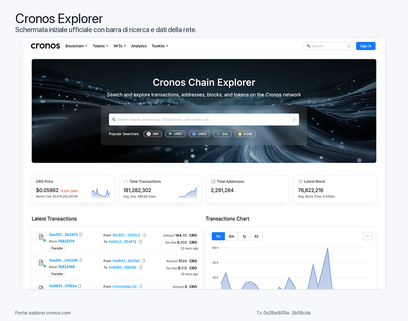This screenshot has height=321, width=408.
Task: Select the USDC popular search chip
Action: coord(199,134)
